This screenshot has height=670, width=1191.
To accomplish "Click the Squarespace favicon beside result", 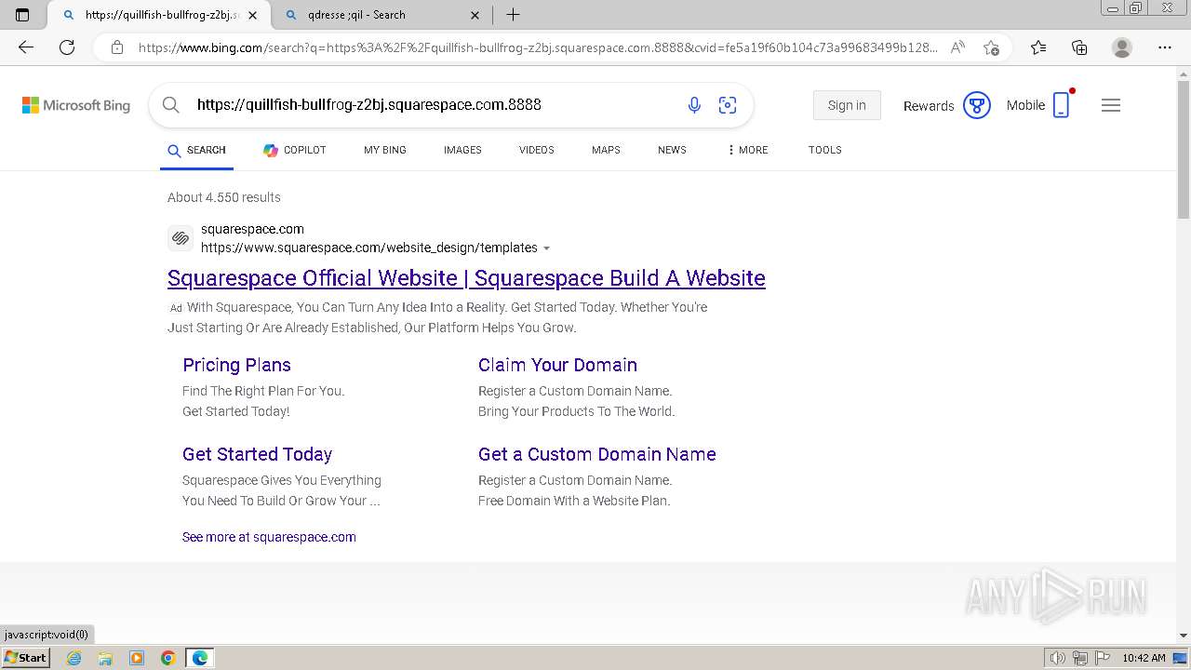I will (181, 238).
